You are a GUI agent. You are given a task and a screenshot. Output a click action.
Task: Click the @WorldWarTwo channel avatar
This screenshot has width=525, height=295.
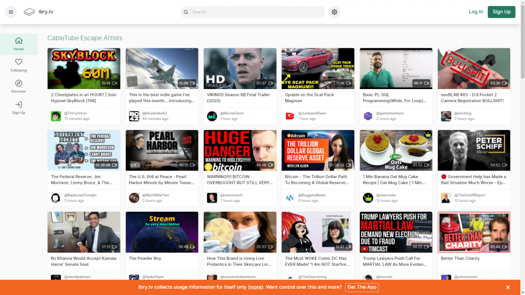(x=134, y=198)
